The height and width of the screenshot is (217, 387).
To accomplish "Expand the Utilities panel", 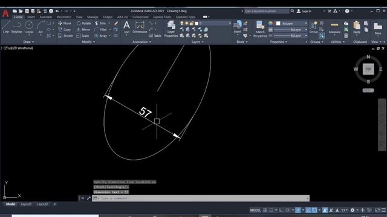I will click(337, 42).
